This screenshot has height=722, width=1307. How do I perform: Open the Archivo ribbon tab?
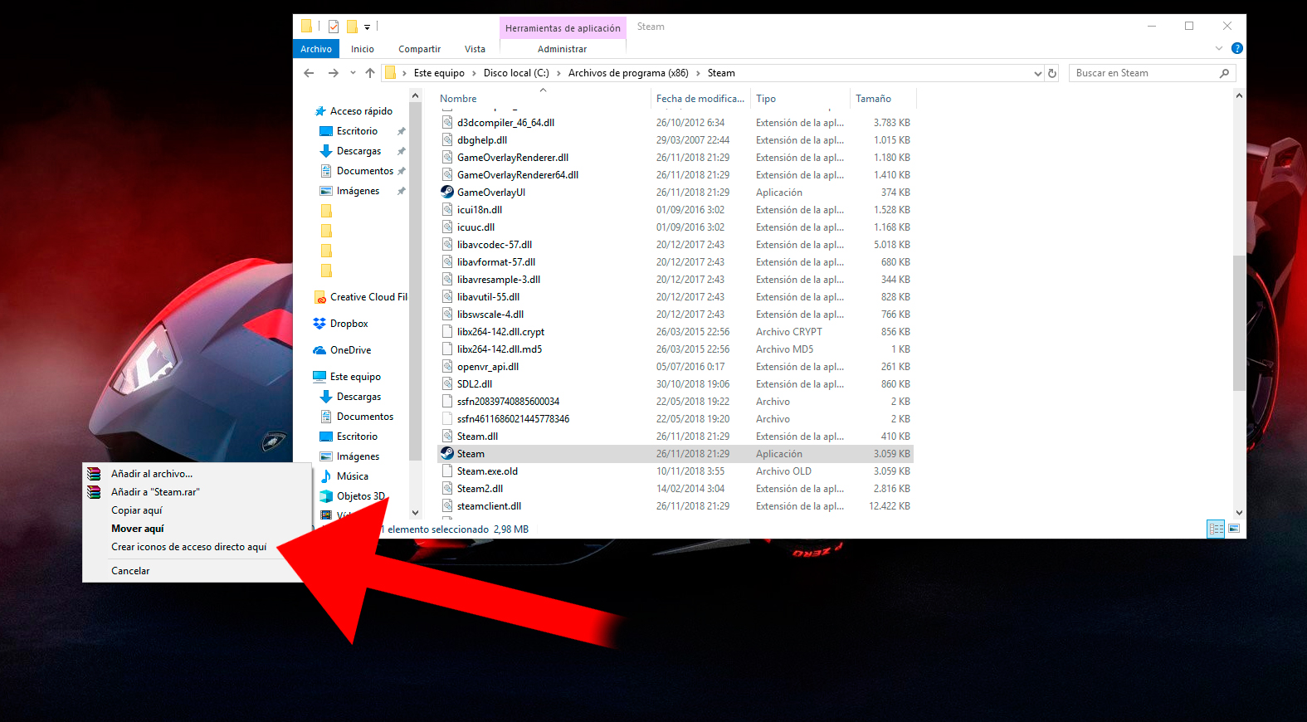coord(316,49)
